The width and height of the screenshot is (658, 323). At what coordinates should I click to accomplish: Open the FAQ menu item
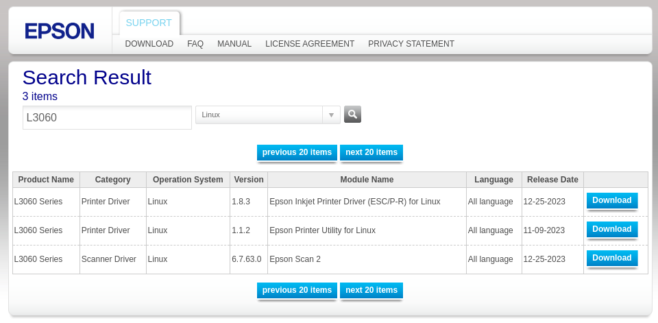point(195,44)
